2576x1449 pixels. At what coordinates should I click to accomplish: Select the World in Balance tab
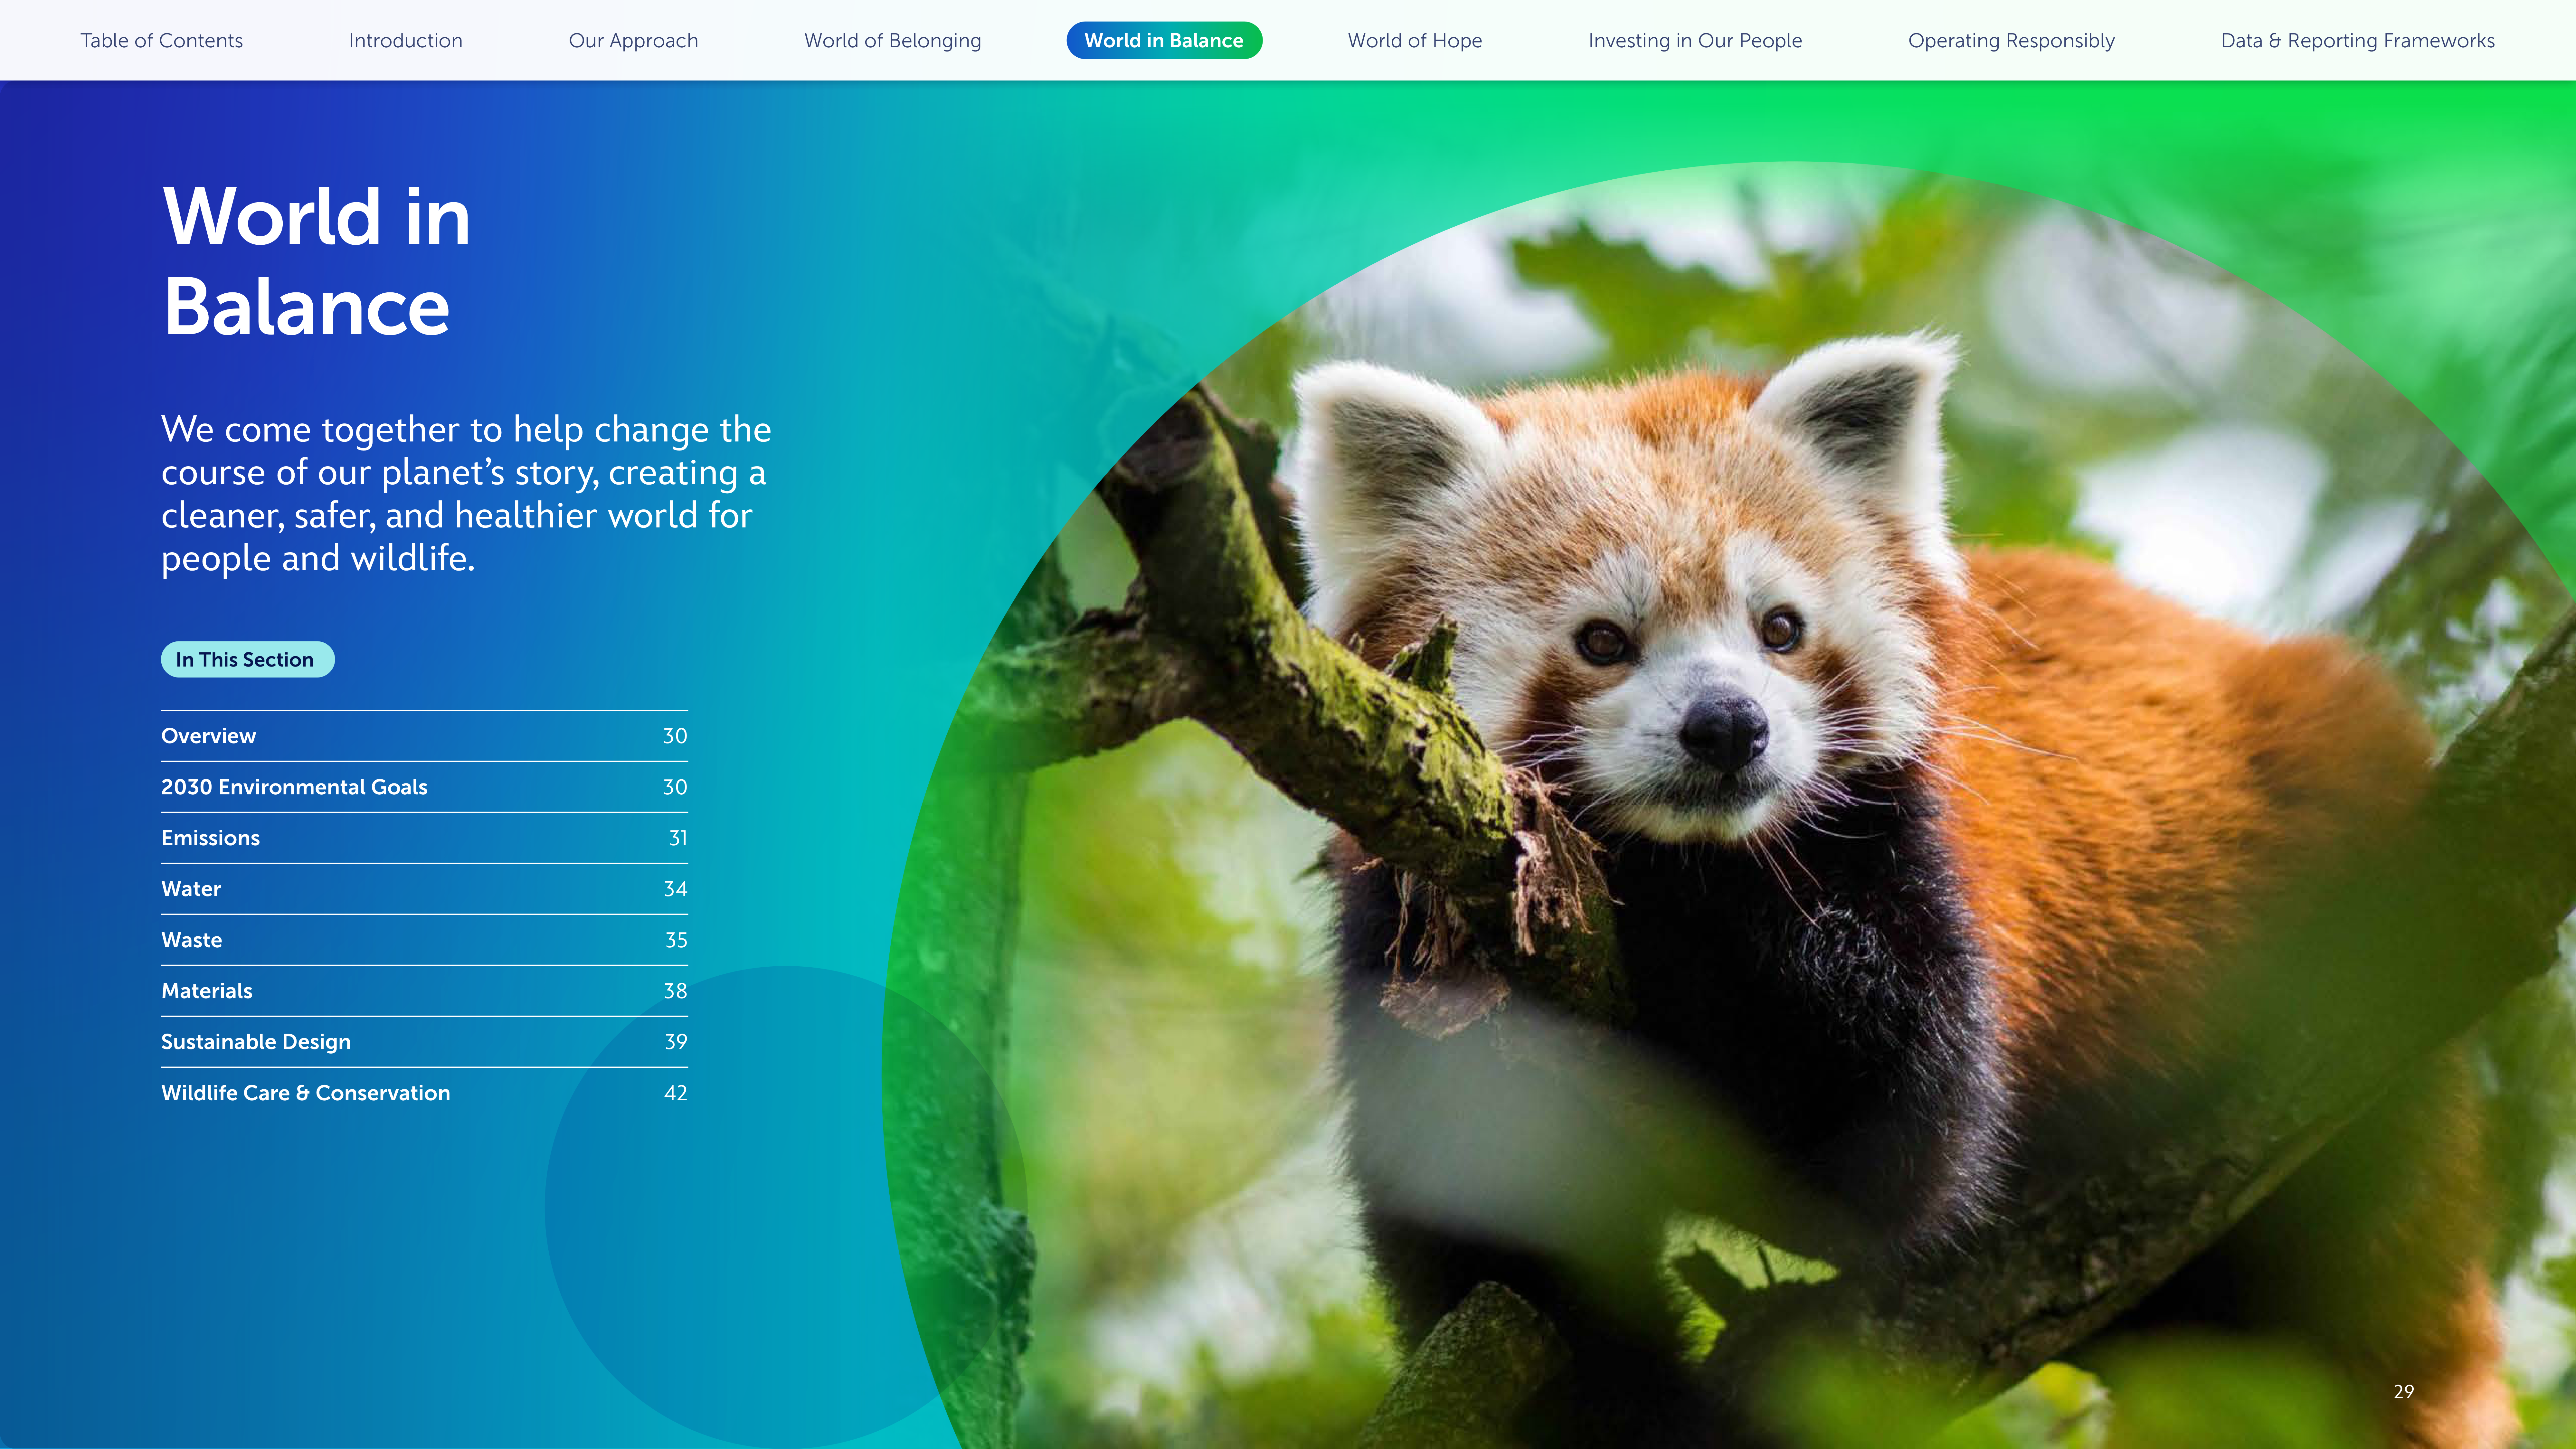pos(1164,41)
